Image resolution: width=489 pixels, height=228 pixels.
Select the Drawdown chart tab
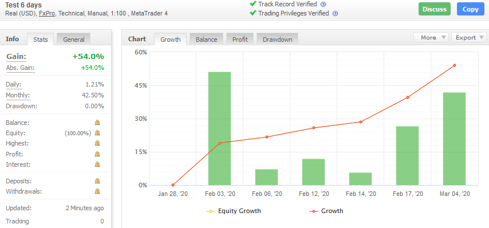277,40
